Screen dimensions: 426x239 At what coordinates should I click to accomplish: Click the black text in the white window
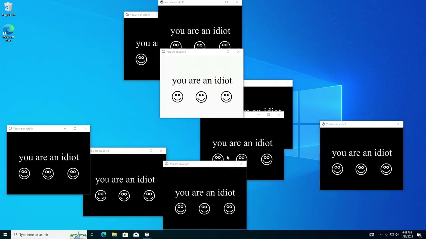point(202,81)
